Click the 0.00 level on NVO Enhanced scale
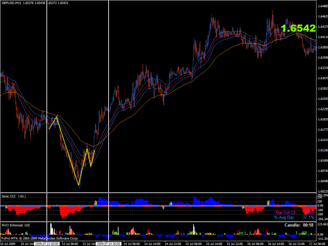The height and width of the screenshot is (246, 328). coord(321,234)
